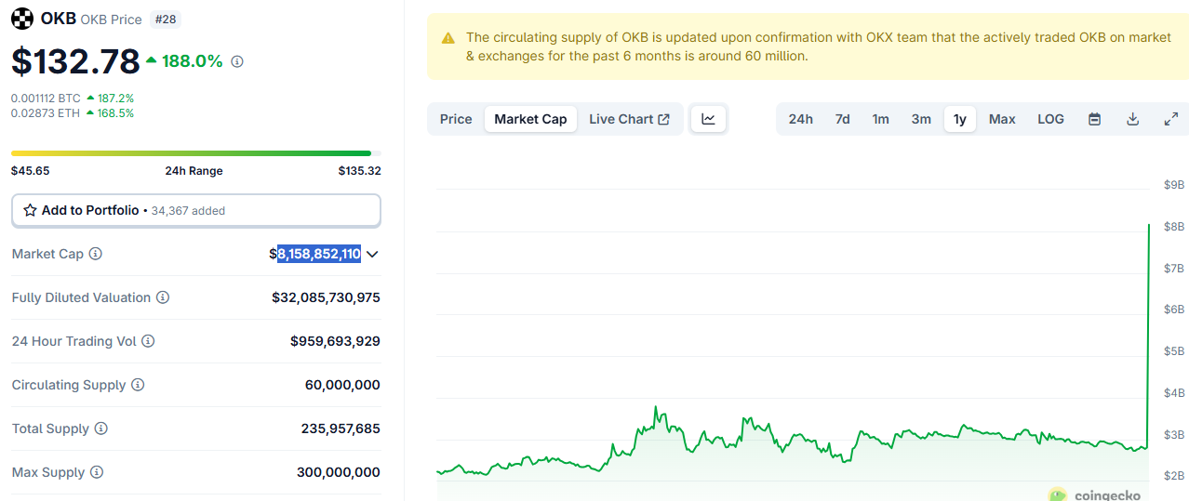Viewport: 1189px width, 501px height.
Task: Expand the Market Cap chevron dropdown
Action: [372, 254]
